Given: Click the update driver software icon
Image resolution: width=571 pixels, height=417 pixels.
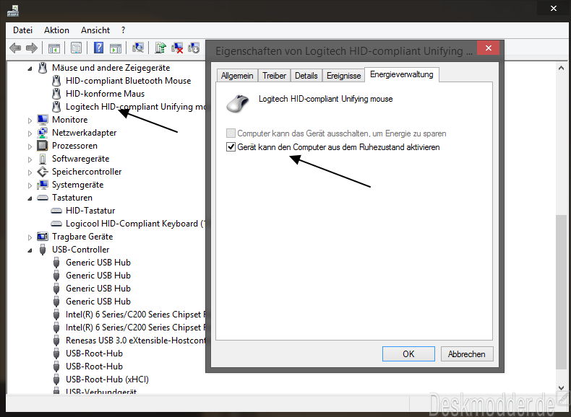Looking at the screenshot, I should pos(160,48).
